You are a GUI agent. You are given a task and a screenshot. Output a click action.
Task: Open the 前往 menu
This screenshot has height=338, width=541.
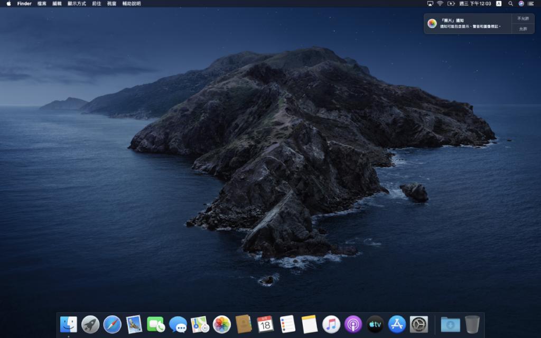tap(97, 4)
